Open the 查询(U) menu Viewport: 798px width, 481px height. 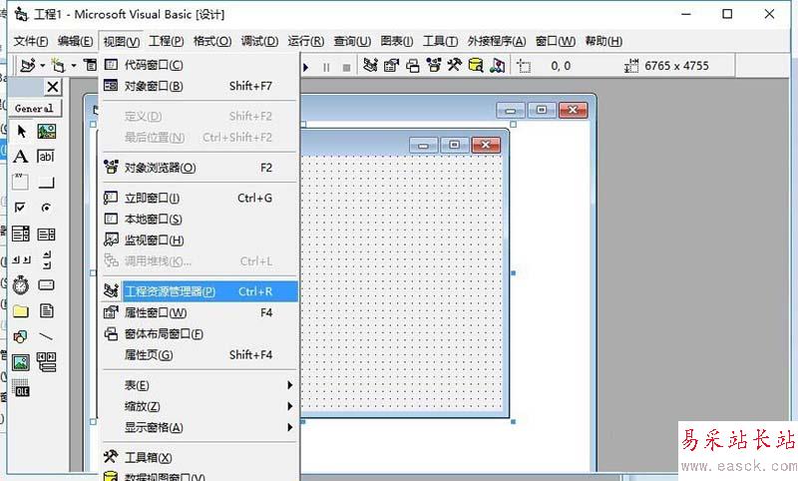352,41
